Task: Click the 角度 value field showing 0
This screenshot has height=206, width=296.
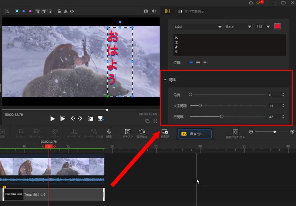Action: point(275,95)
